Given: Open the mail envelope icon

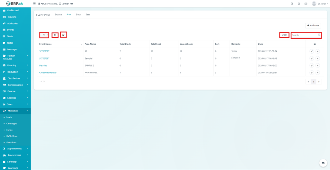Looking at the screenshot, I should (x=306, y=4).
